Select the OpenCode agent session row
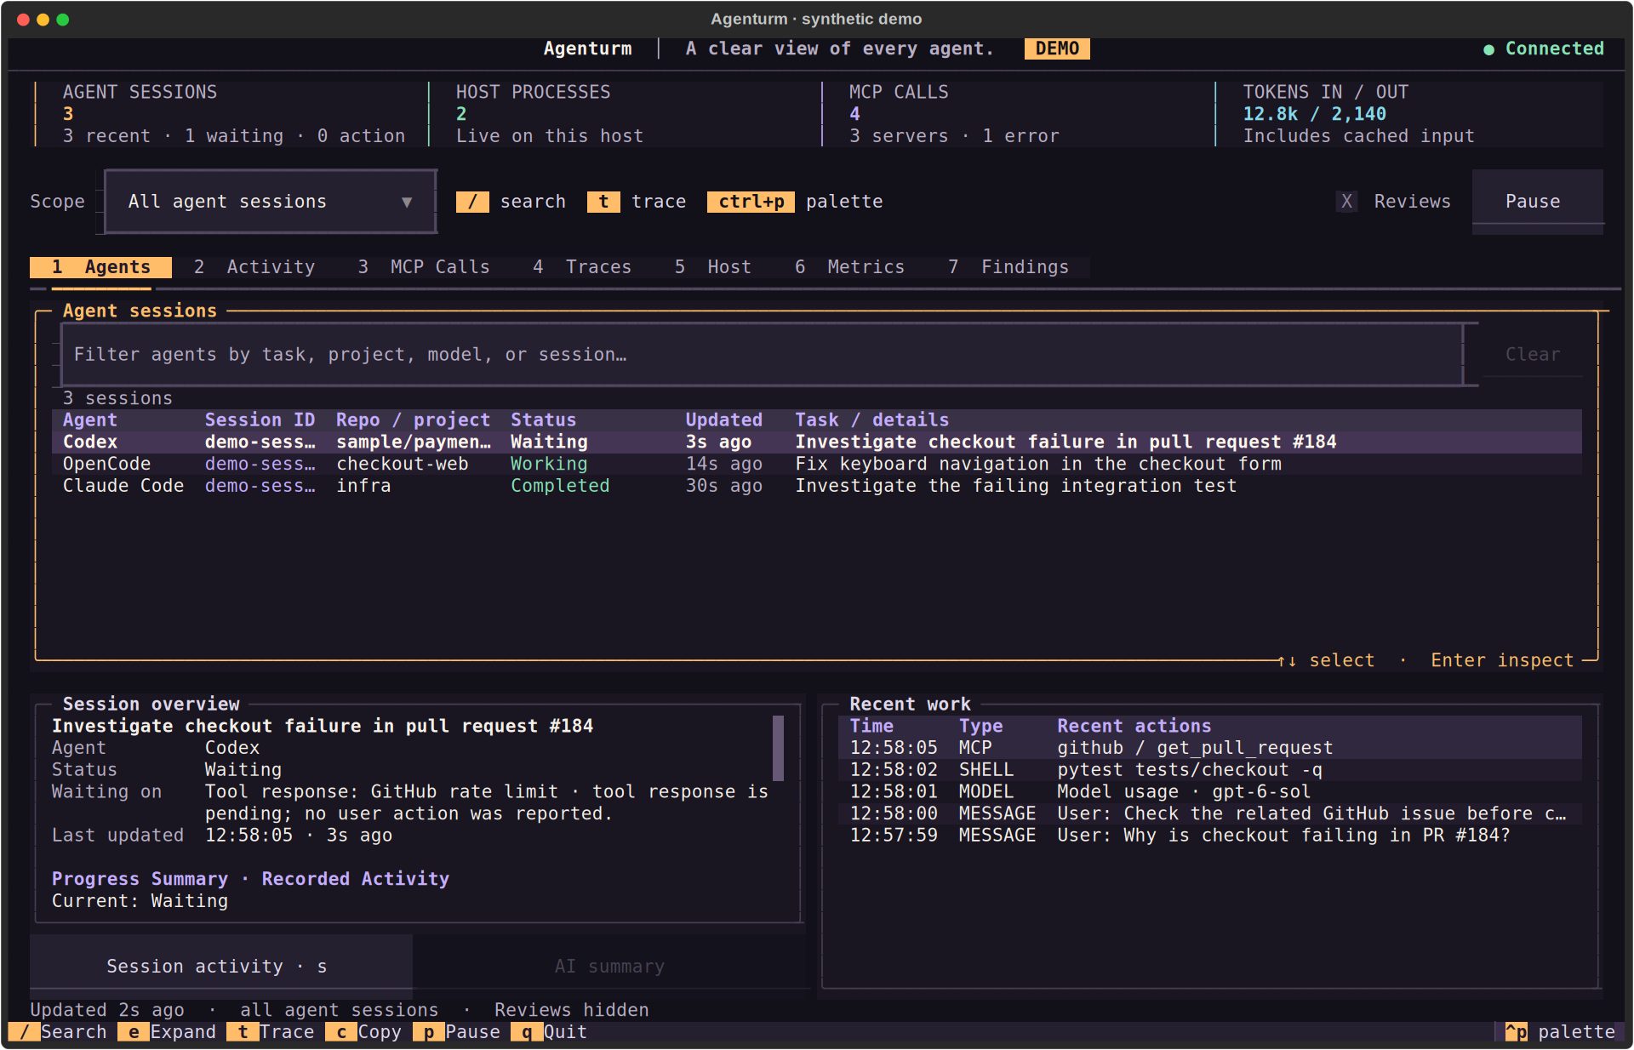The image size is (1634, 1050). 817,465
